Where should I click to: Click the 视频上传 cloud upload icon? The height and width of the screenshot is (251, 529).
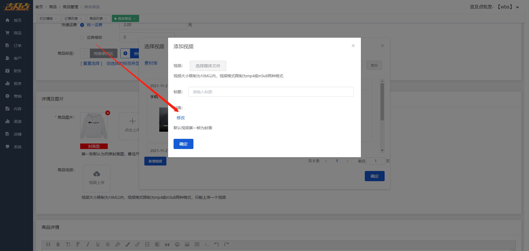97,174
